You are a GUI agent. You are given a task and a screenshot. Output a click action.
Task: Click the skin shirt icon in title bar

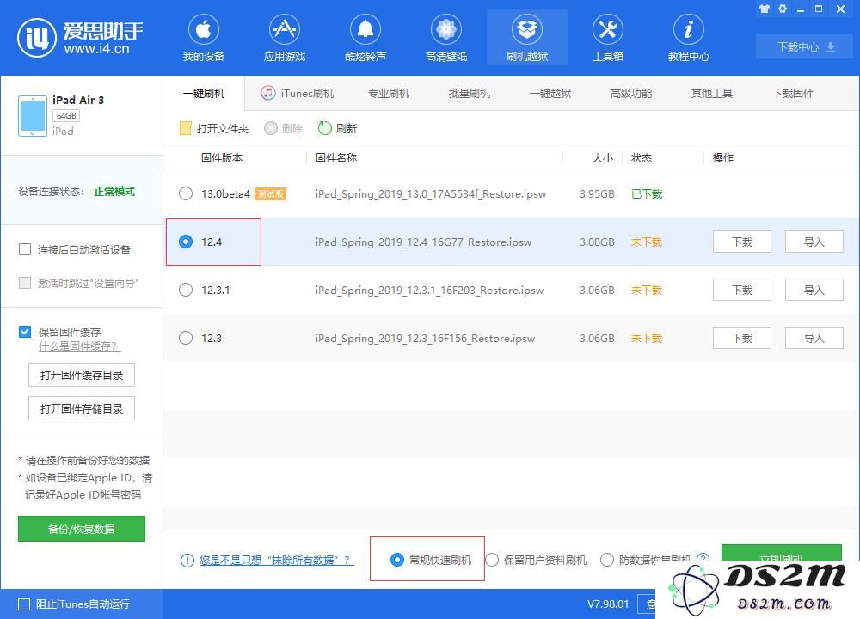[x=764, y=9]
